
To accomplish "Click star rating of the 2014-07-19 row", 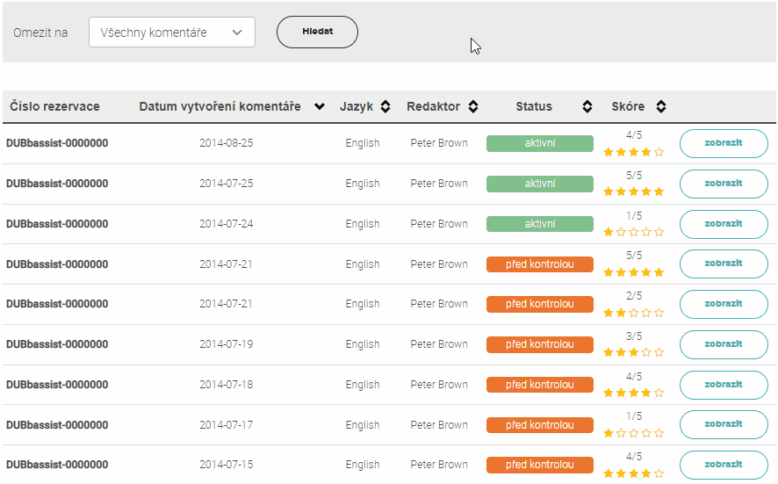I will coord(634,352).
